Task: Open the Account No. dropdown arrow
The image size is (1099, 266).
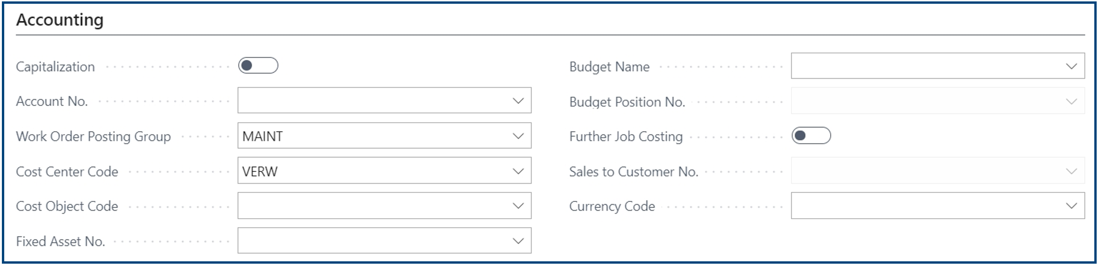Action: tap(518, 101)
